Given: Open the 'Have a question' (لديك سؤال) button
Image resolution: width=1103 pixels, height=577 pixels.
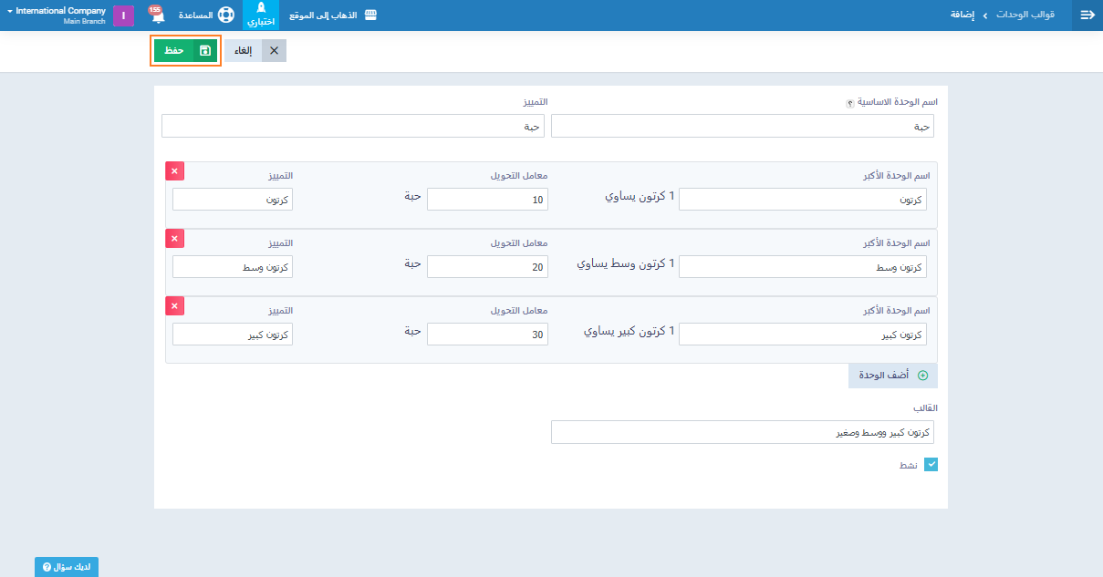Looking at the screenshot, I should 67,567.
